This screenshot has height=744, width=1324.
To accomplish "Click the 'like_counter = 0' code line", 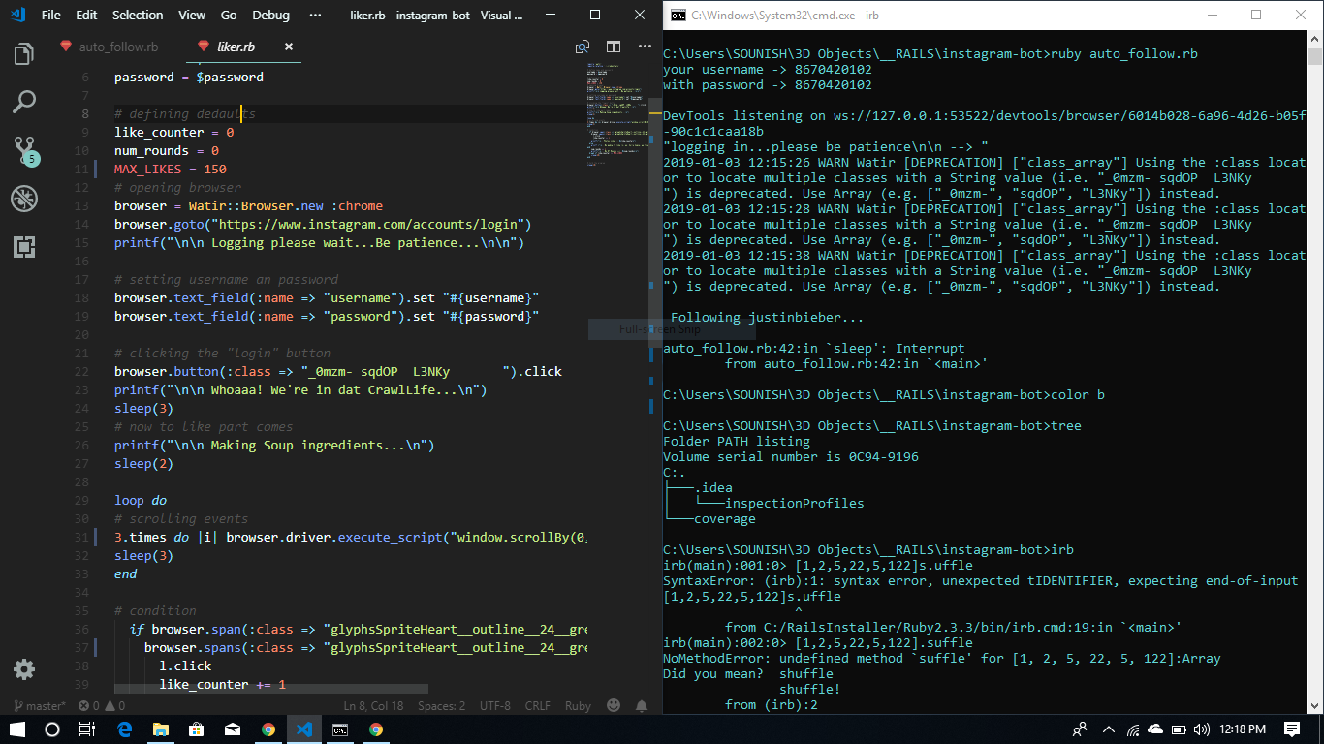I will (x=174, y=133).
